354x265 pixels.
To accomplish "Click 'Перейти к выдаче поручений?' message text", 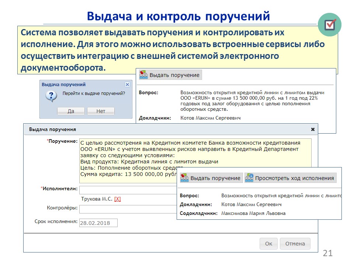I will pyautogui.click(x=94, y=93).
